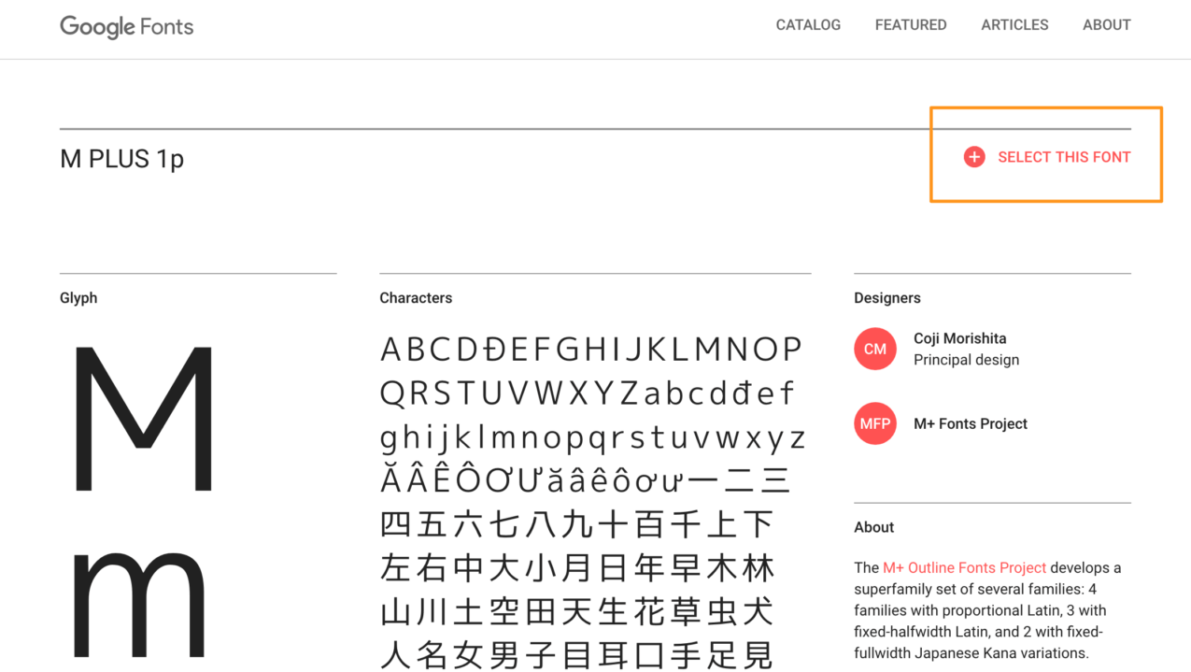Click the ABCDĐEFGHIJKLMNOP character line
This screenshot has height=672, width=1191.
click(x=591, y=349)
